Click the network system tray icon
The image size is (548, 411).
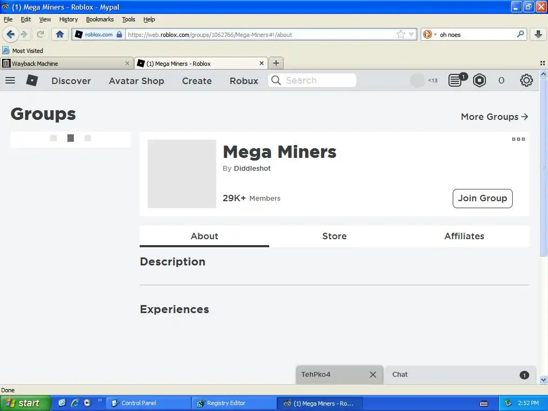click(508, 403)
